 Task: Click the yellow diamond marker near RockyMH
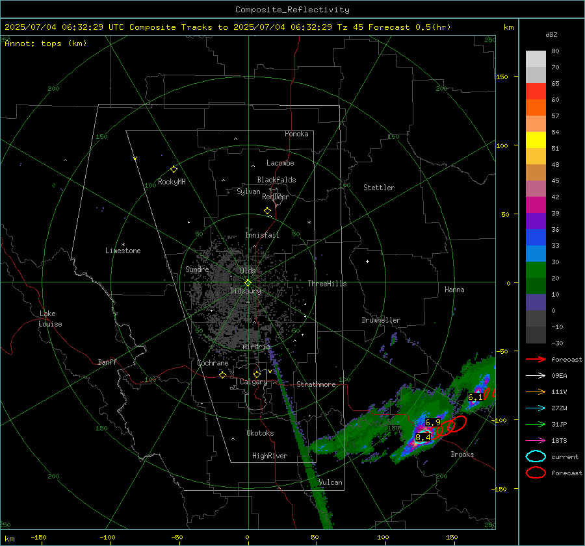(174, 169)
